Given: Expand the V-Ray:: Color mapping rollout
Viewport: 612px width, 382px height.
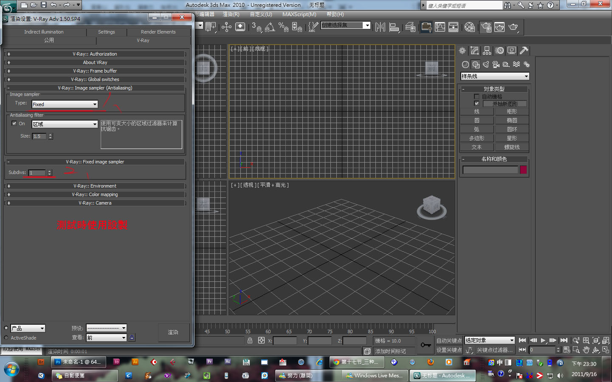Looking at the screenshot, I should coord(95,194).
